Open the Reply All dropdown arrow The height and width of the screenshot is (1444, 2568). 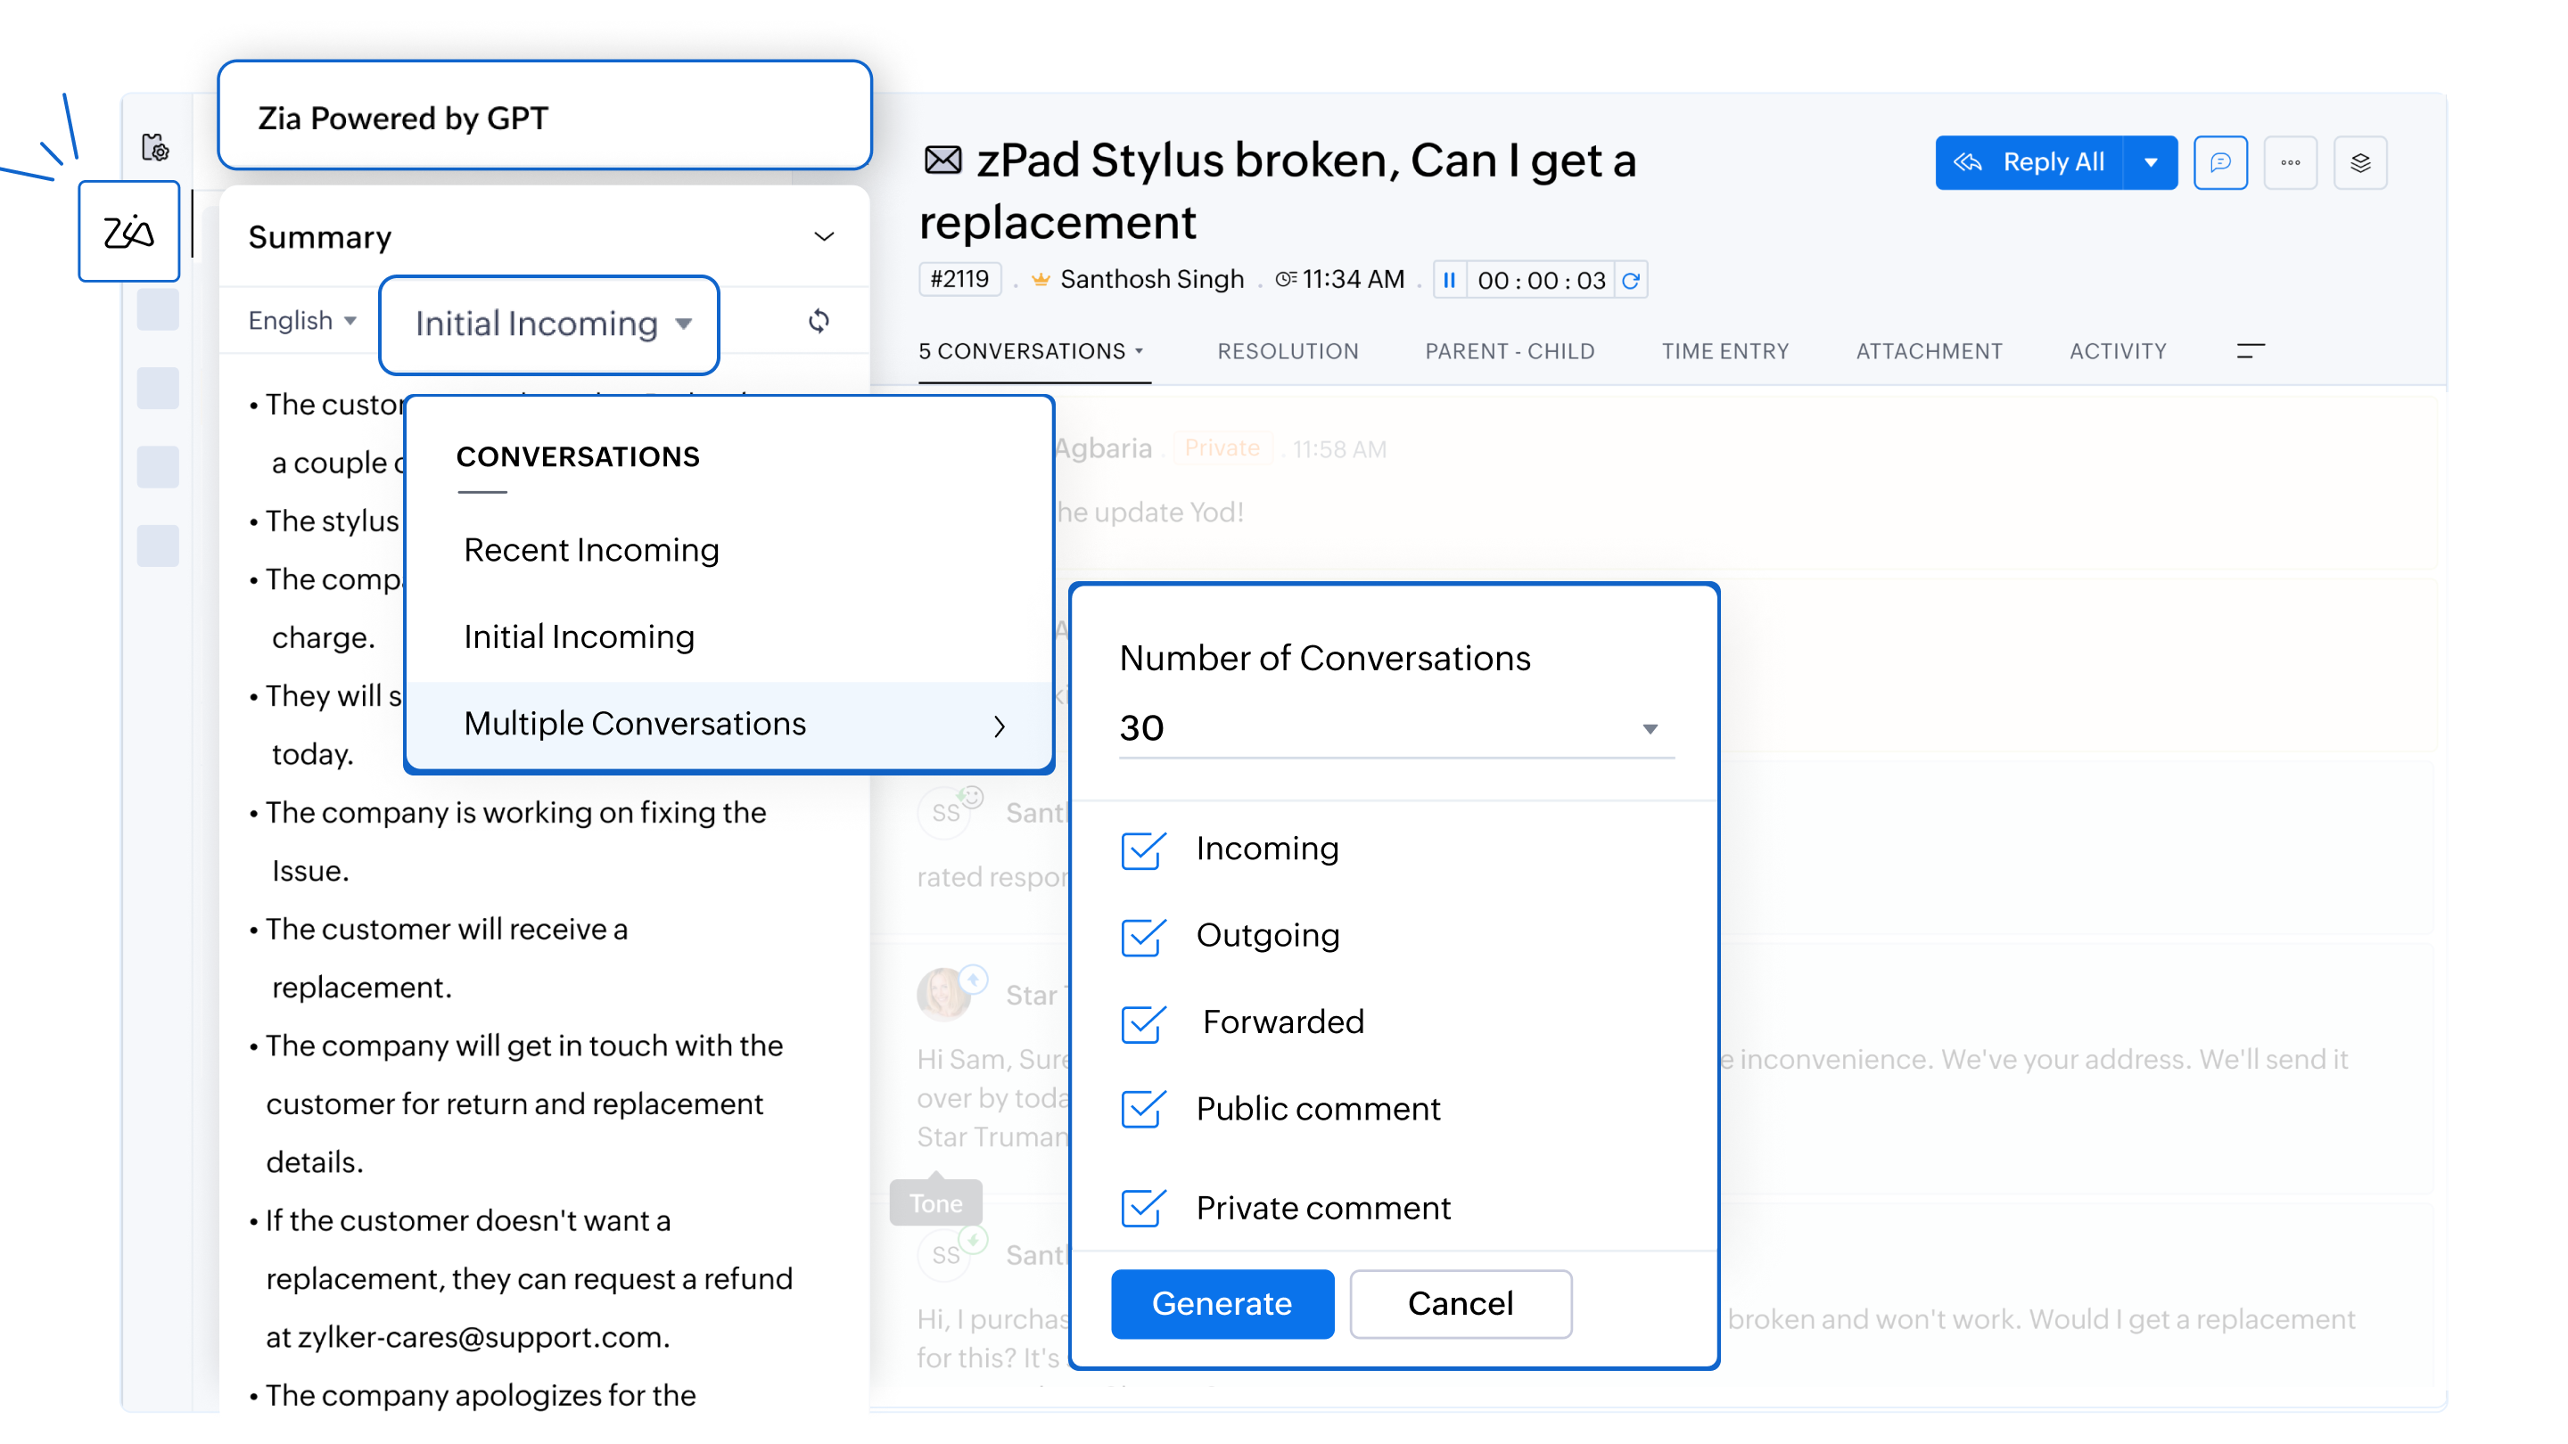(x=2151, y=162)
